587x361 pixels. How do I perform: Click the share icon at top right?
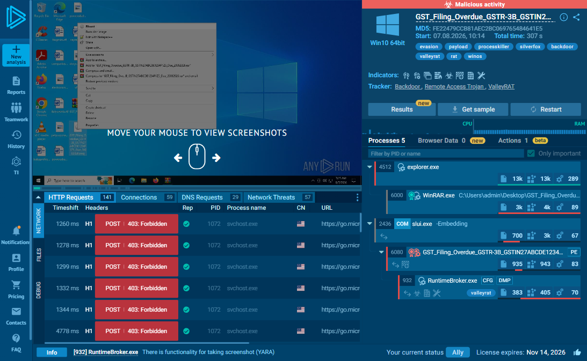[x=576, y=17]
